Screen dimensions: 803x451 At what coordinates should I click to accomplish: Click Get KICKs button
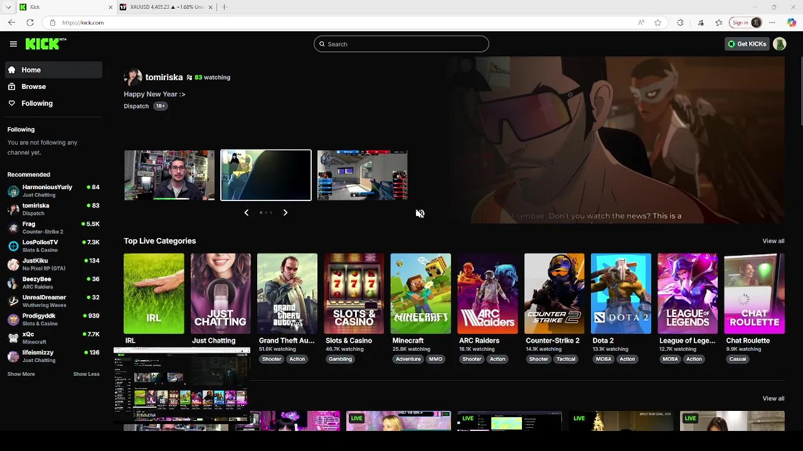pos(747,44)
